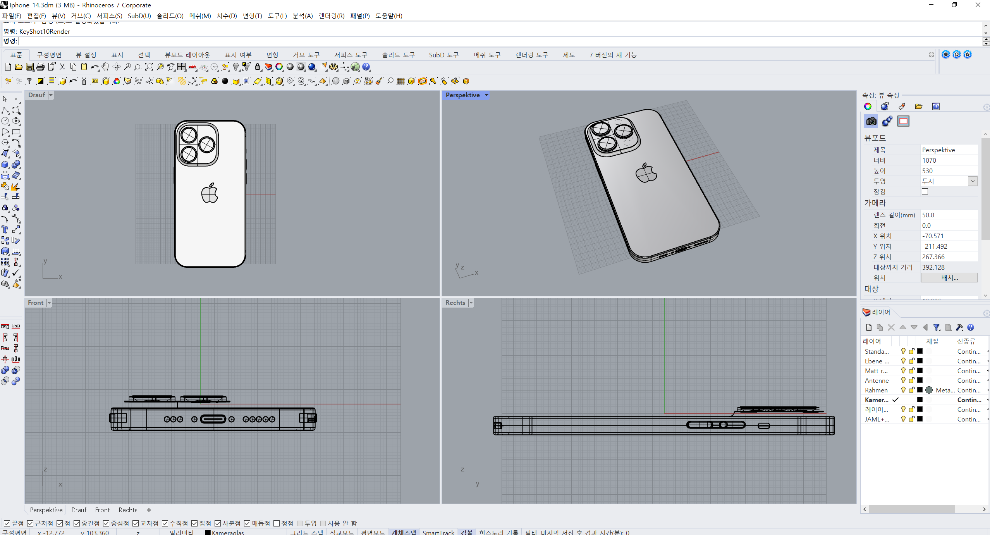Toggle 개체스냅 in the status bar
The height and width of the screenshot is (535, 990).
(403, 532)
